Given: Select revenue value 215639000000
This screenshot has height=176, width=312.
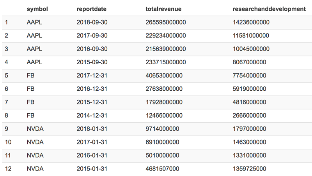Looking at the screenshot, I should [165, 49].
